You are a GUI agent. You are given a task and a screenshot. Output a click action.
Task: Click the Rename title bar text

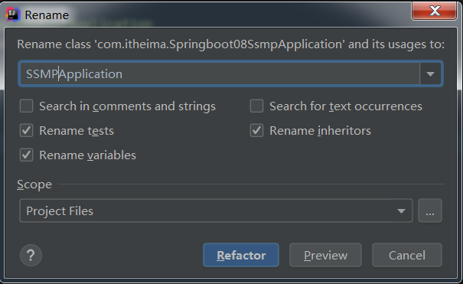coord(47,15)
